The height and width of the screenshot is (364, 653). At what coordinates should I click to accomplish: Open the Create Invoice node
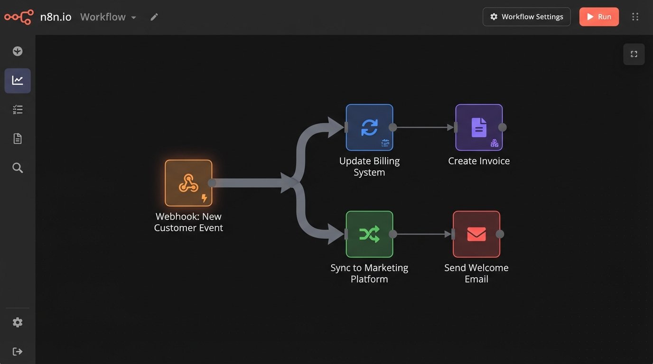(x=478, y=127)
